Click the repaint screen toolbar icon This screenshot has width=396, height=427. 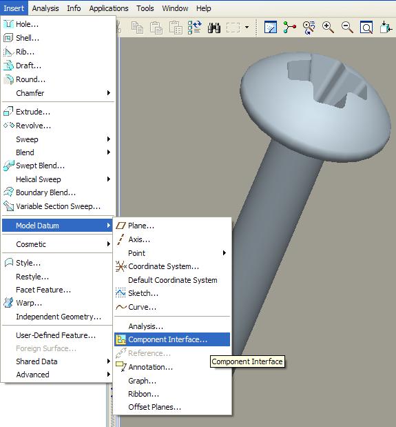pos(271,28)
